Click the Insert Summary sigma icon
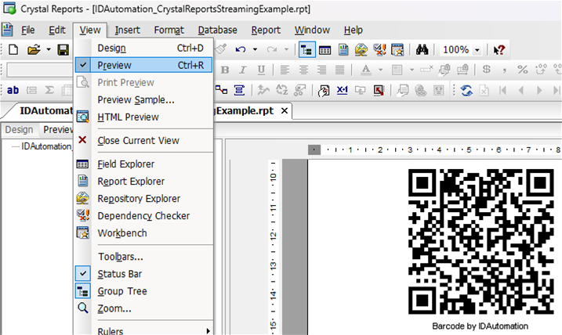The image size is (562, 335). click(49, 90)
